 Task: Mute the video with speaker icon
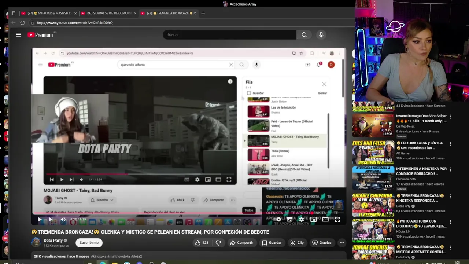(x=63, y=220)
